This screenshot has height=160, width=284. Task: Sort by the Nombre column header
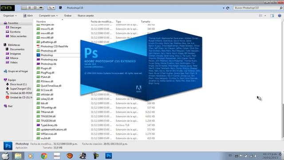pos(41,22)
